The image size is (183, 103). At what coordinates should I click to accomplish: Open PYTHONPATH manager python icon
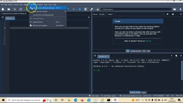pyautogui.click(x=98, y=9)
